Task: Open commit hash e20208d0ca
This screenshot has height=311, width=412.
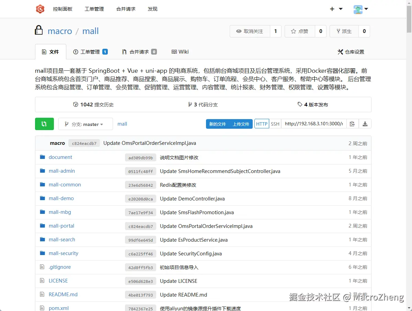Action: click(141, 199)
